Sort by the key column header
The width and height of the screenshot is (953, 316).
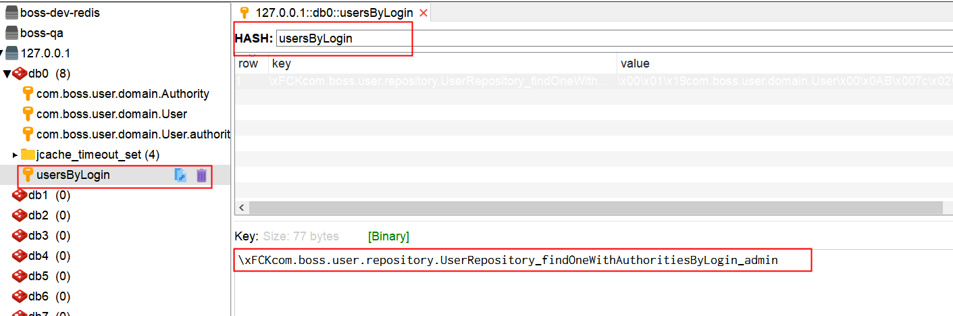442,63
